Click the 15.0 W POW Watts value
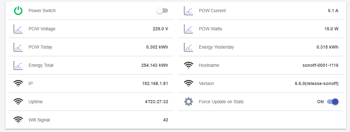 coord(331,29)
